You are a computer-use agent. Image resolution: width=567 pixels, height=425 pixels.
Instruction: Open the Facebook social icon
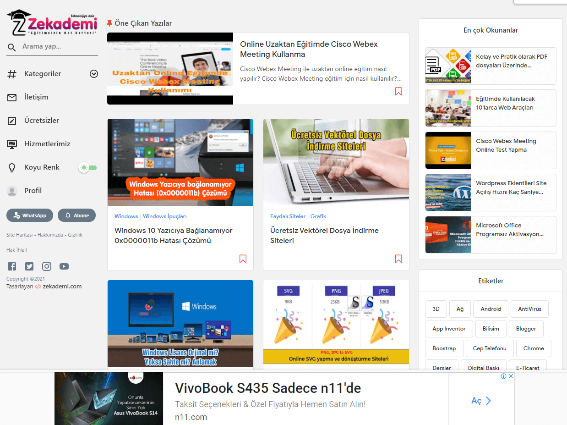(12, 266)
